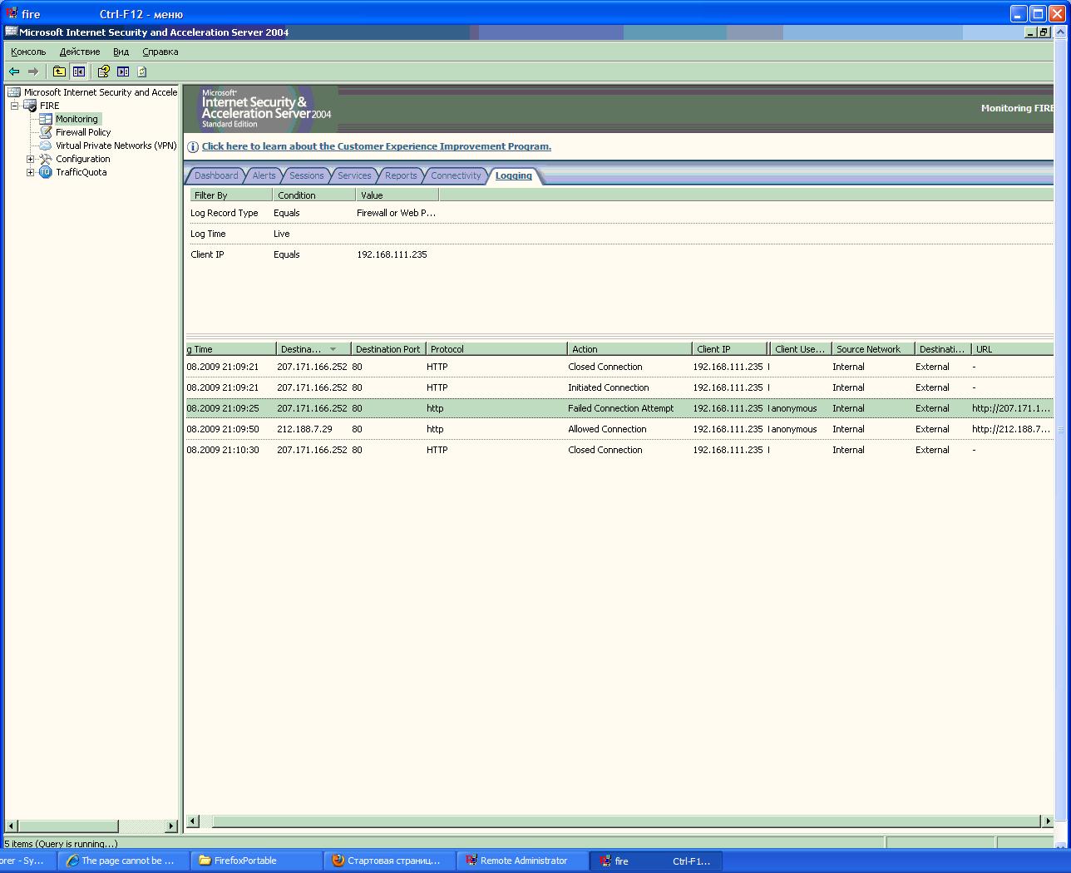Click the info icon beside Customer Experience link
Image resolution: width=1071 pixels, height=873 pixels.
[193, 146]
